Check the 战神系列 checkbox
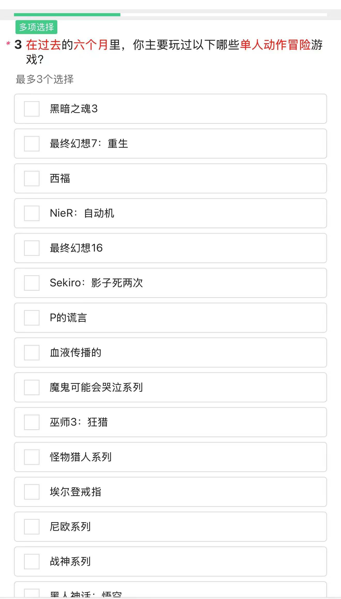Screen dimensions: 341x599 point(32,562)
